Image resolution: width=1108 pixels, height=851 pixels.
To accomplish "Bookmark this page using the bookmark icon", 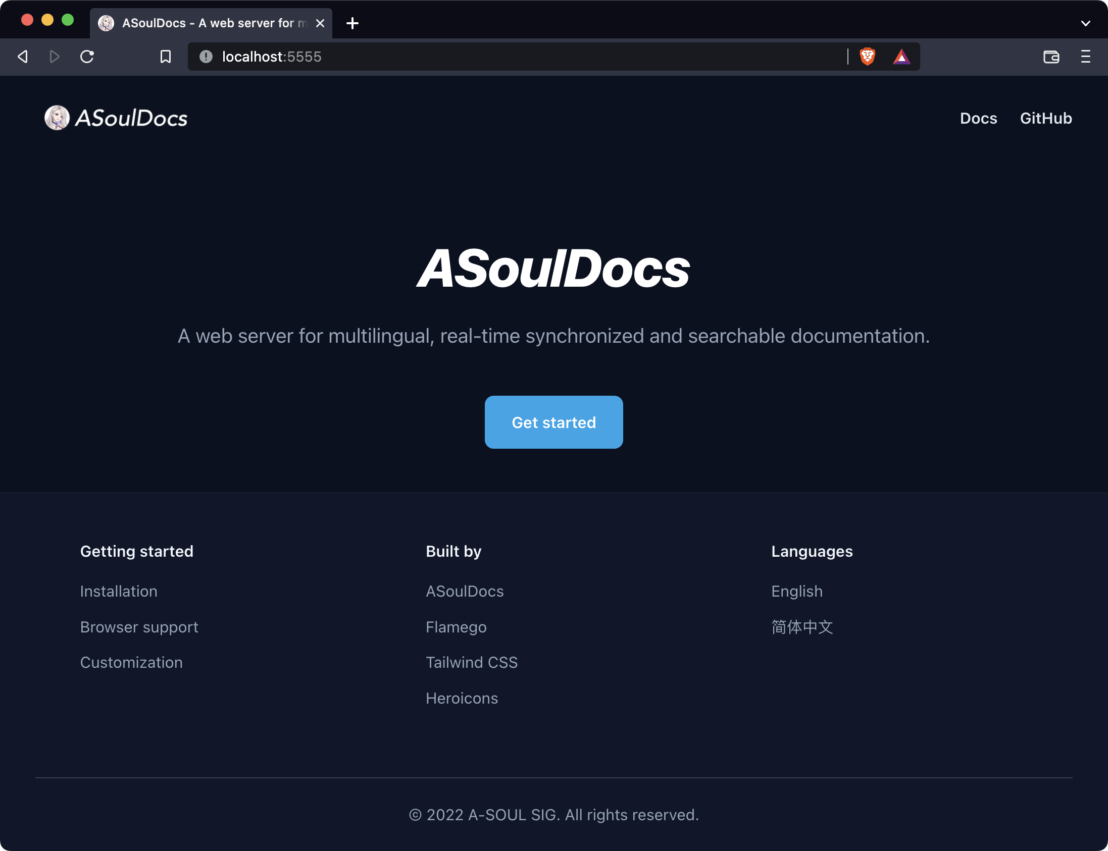I will click(165, 56).
